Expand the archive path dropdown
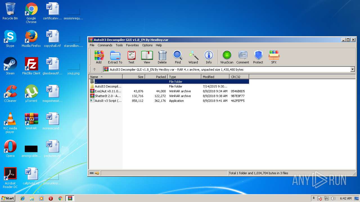This screenshot has height=202, width=360. point(352,69)
